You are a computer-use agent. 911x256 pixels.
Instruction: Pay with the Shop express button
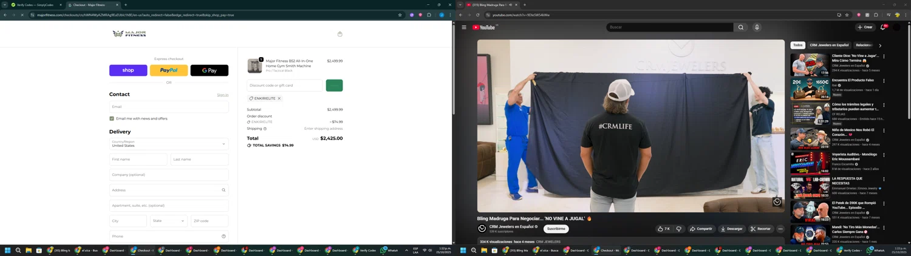point(128,70)
